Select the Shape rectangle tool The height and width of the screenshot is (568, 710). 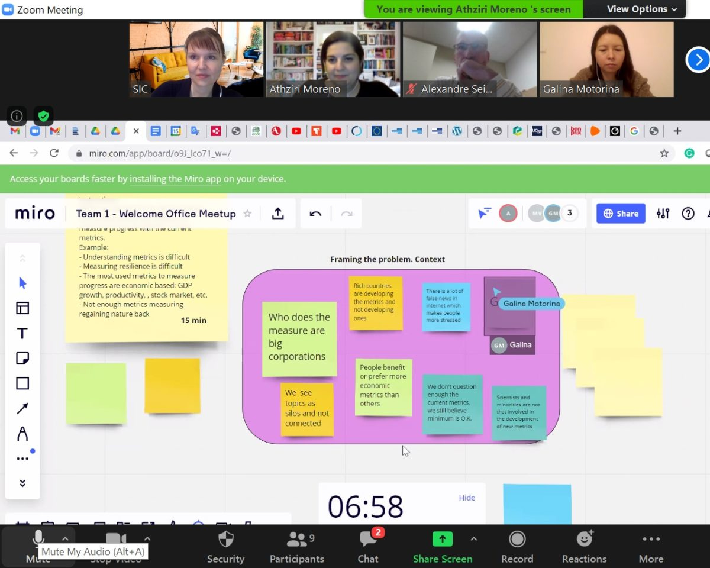(22, 383)
